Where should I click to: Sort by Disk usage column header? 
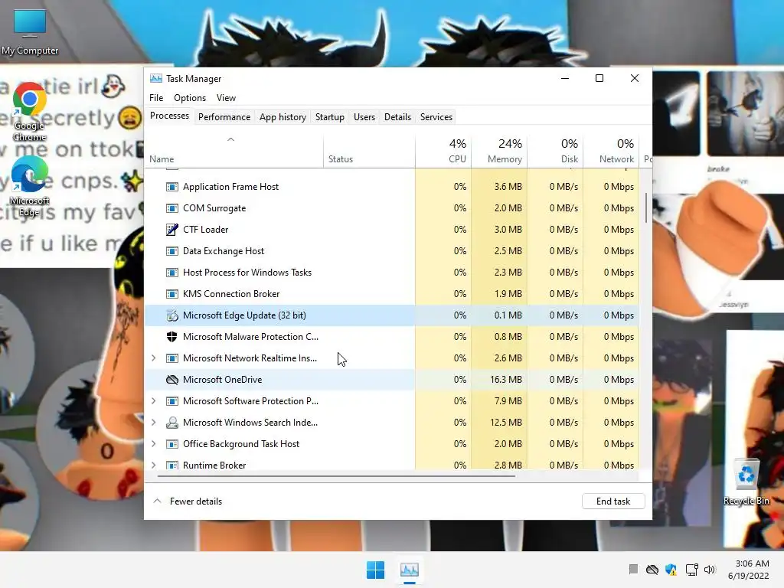click(555, 151)
